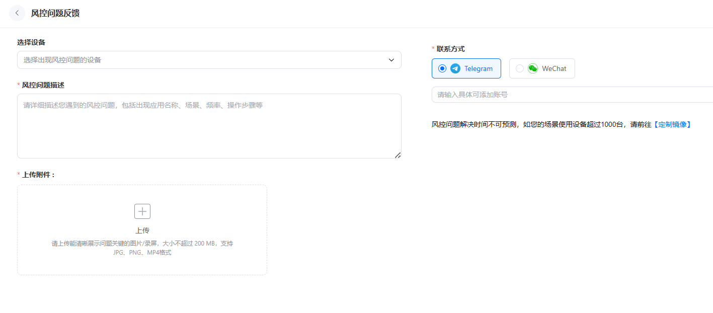Click the 选择设备 field label
The height and width of the screenshot is (313, 713).
(31, 42)
